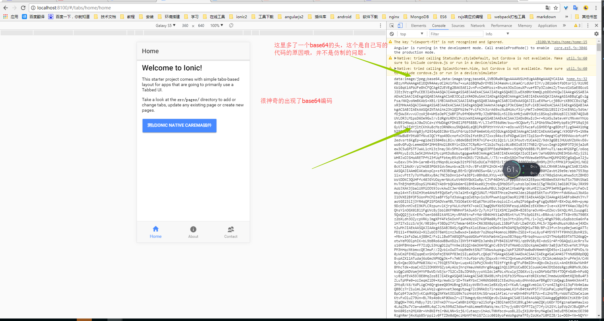Open device toolbar more options menu
Image resolution: width=604 pixels, height=321 pixels.
380,25
